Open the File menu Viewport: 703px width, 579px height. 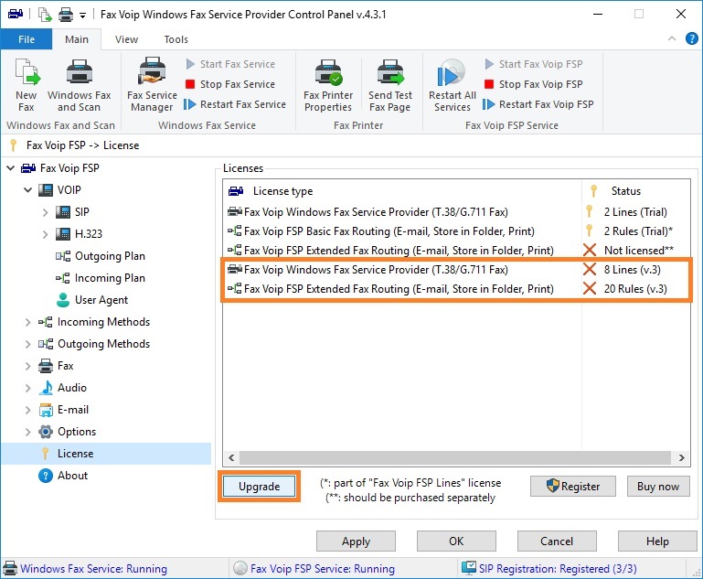pos(27,39)
